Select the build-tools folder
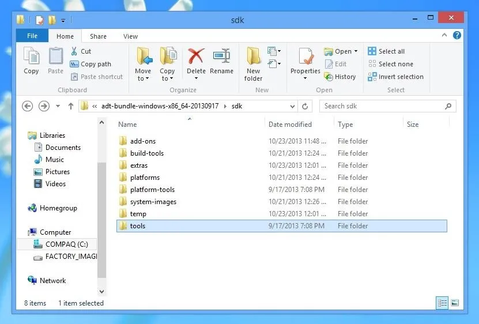This screenshot has width=479, height=324. coord(282,153)
